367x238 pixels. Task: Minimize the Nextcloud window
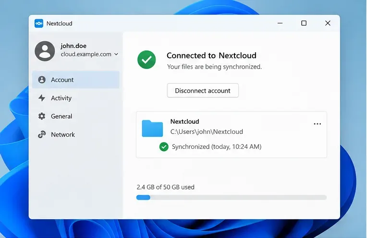click(x=280, y=23)
